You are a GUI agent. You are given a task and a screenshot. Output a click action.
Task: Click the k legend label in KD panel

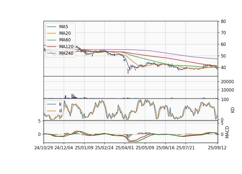[60, 104]
